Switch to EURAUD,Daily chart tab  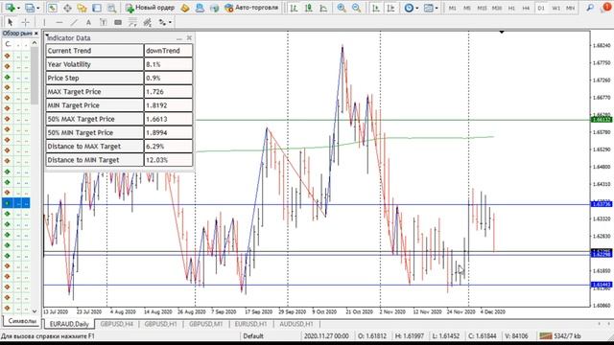(69, 324)
